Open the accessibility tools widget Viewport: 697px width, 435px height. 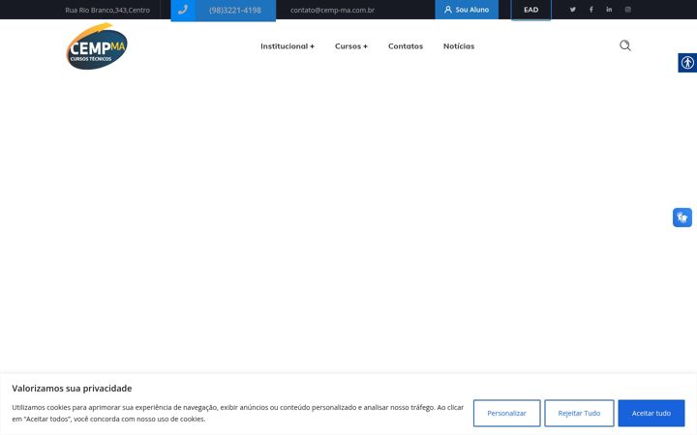(x=687, y=63)
